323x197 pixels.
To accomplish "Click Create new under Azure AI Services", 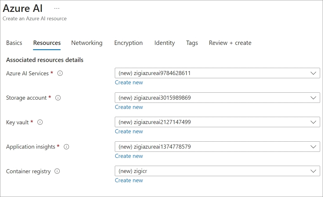I will point(129,83).
